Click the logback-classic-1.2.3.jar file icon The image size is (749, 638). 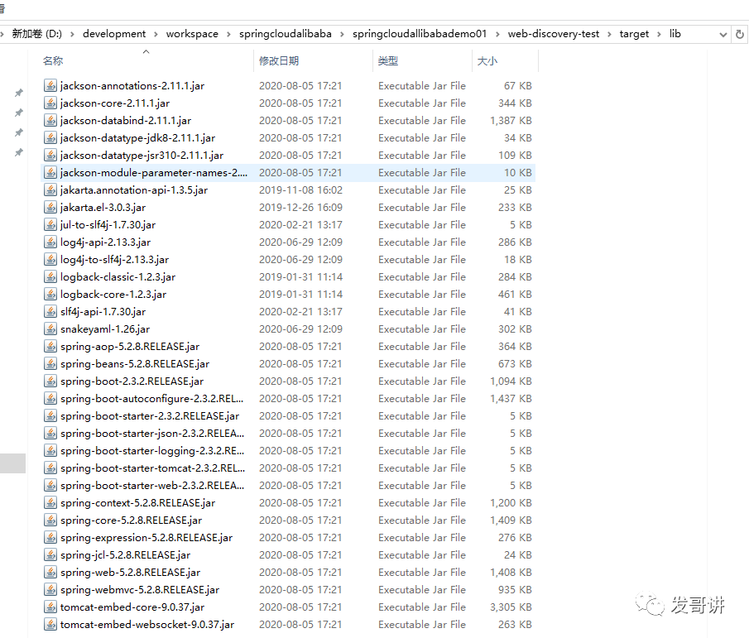[50, 277]
